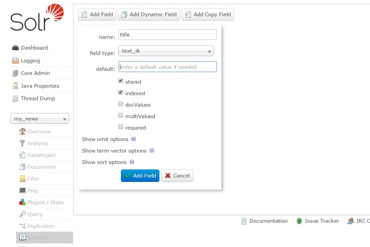Click the Ping monitor icon
Image resolution: width=370 pixels, height=247 pixels.
point(23,190)
